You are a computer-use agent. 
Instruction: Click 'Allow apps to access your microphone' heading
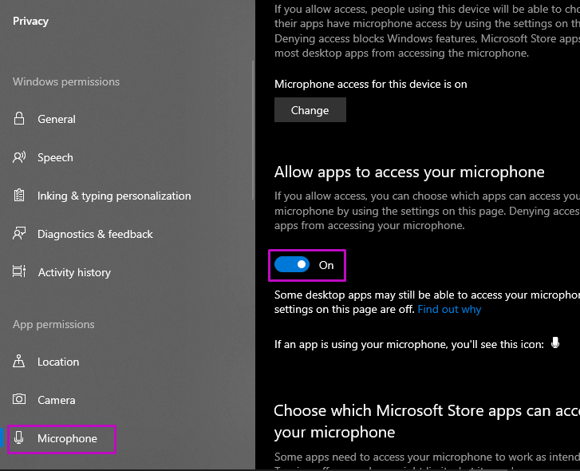click(x=409, y=172)
